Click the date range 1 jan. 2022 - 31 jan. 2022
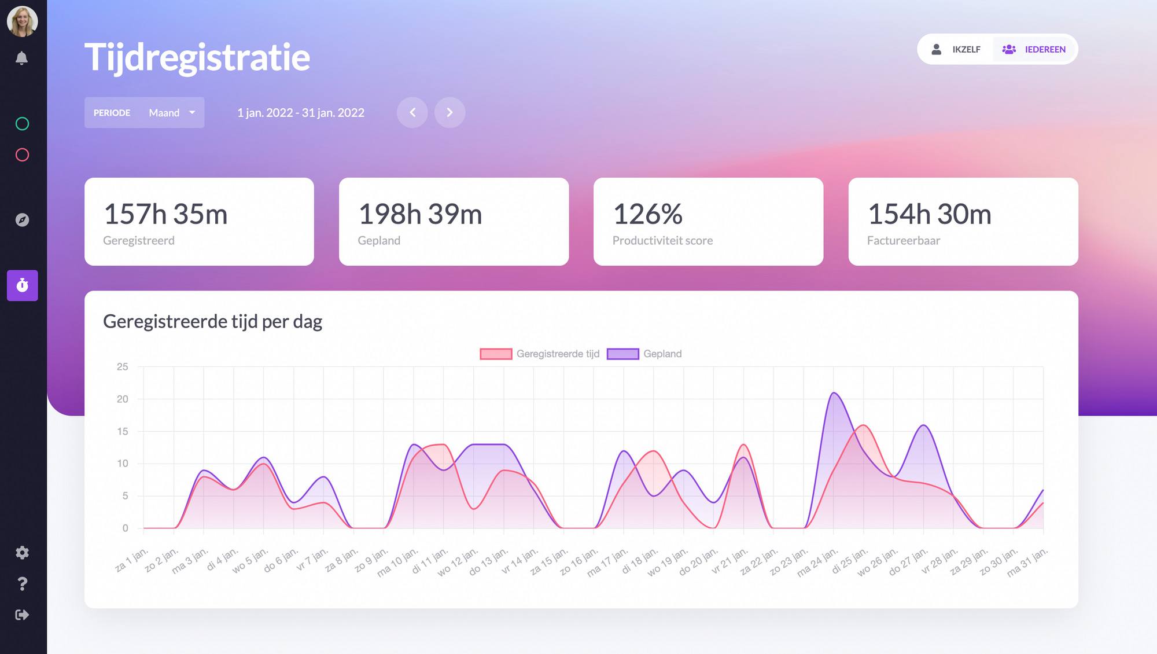 pyautogui.click(x=301, y=113)
